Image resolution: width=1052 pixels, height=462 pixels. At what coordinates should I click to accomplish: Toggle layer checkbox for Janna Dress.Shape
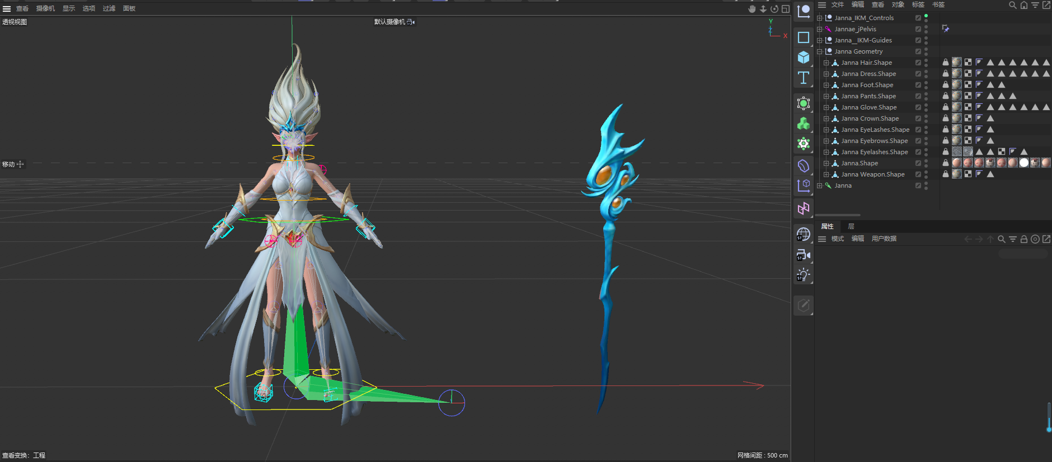coord(918,74)
